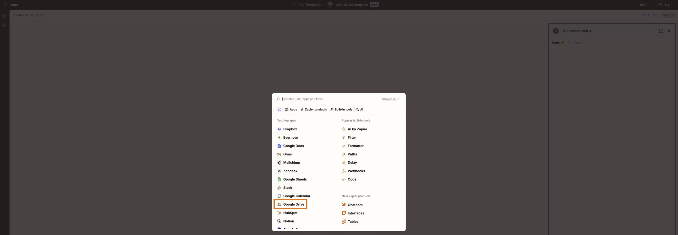This screenshot has height=235, width=678.
Task: Add a Delay step
Action: point(349,162)
